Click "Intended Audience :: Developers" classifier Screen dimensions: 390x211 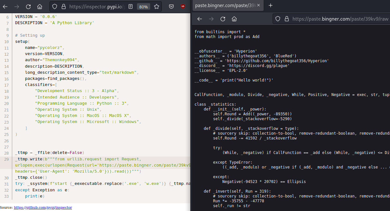coord(77,97)
